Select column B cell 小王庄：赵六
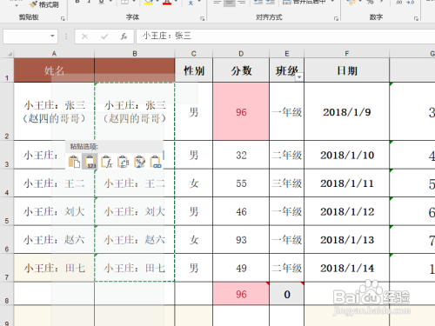 coord(135,240)
